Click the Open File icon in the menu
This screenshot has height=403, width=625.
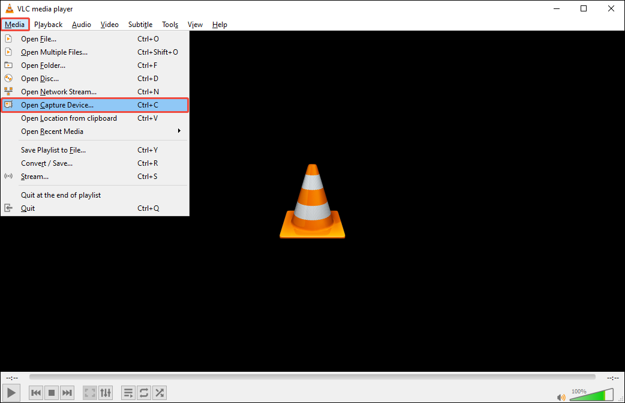(x=8, y=38)
